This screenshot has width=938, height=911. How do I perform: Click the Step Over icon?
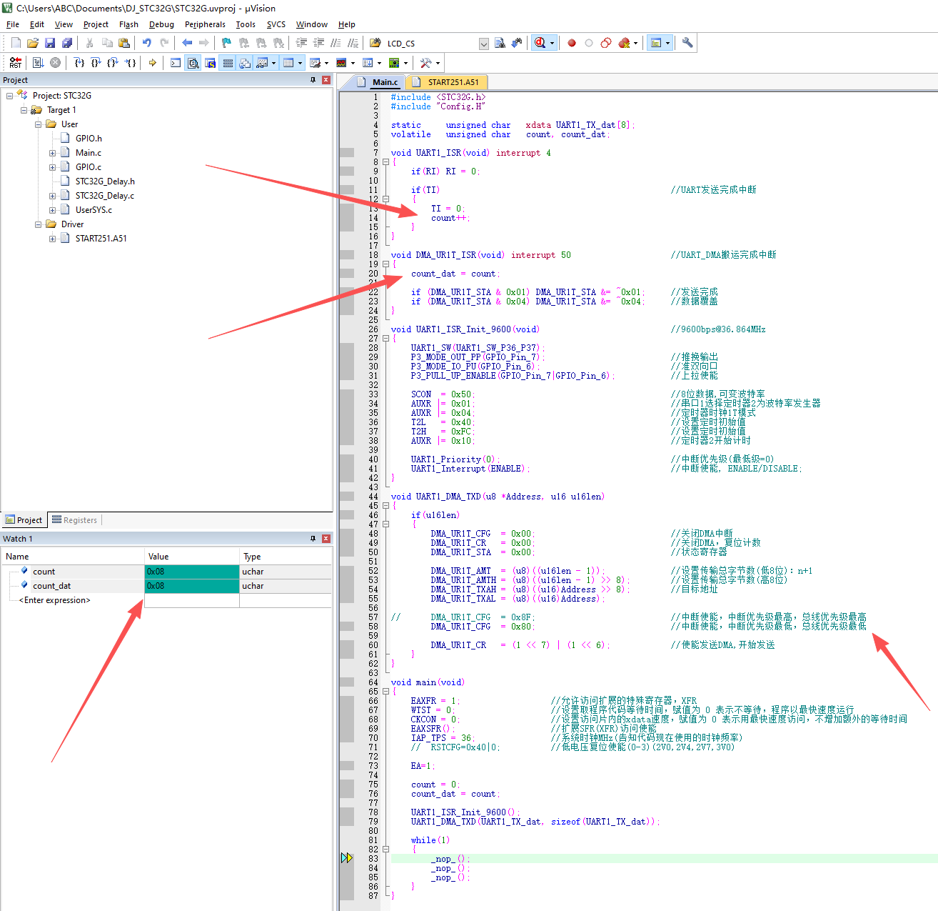click(96, 63)
